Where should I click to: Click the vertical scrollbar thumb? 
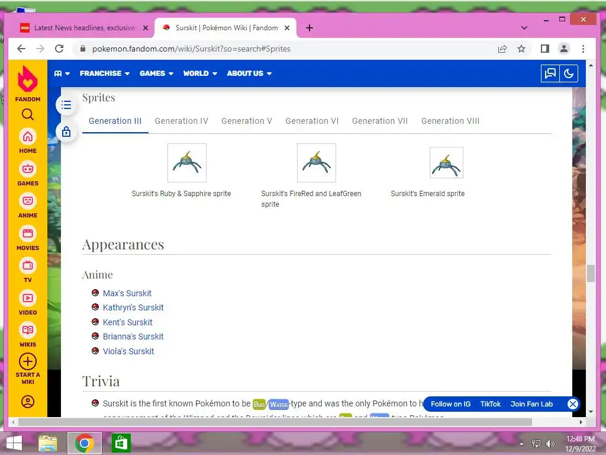click(591, 274)
